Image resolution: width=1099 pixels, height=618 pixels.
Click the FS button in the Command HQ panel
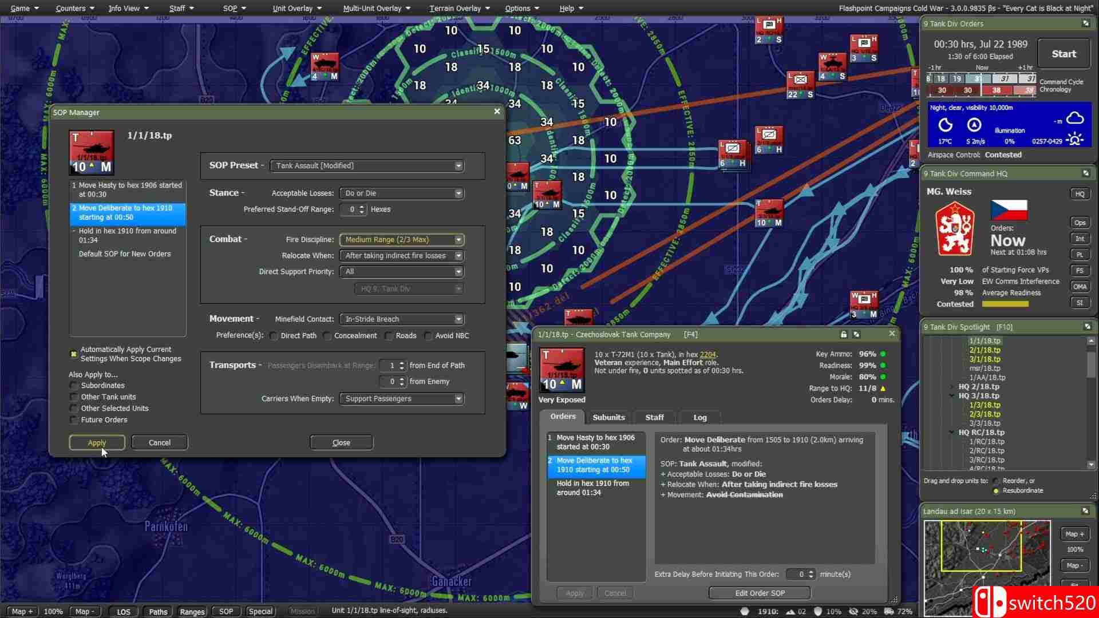click(1080, 270)
